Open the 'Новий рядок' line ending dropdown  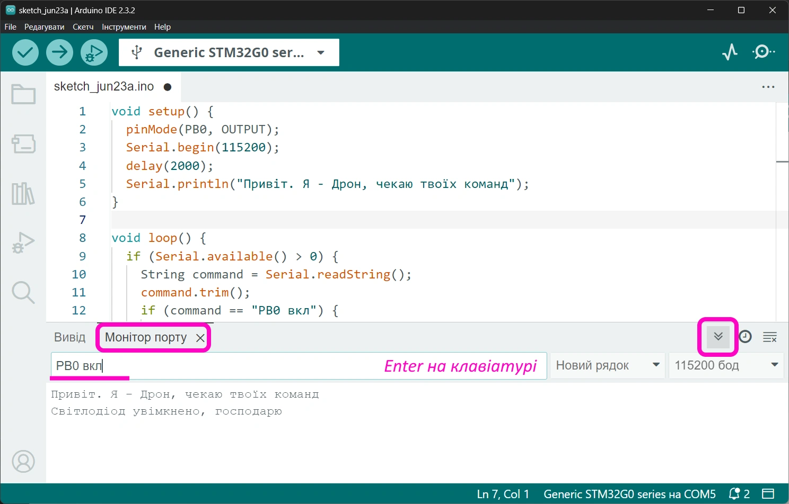(607, 365)
